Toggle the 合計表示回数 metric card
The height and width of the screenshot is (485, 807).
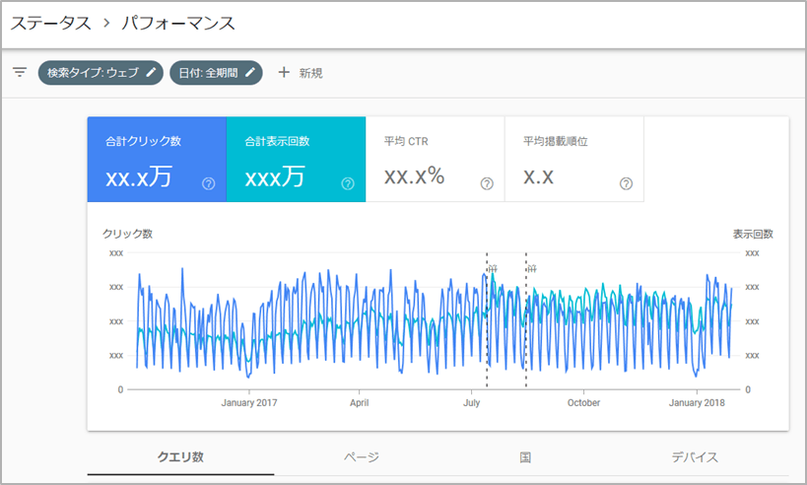(x=295, y=159)
